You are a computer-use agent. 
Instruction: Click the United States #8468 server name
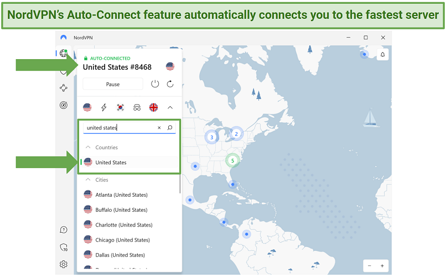tap(117, 67)
